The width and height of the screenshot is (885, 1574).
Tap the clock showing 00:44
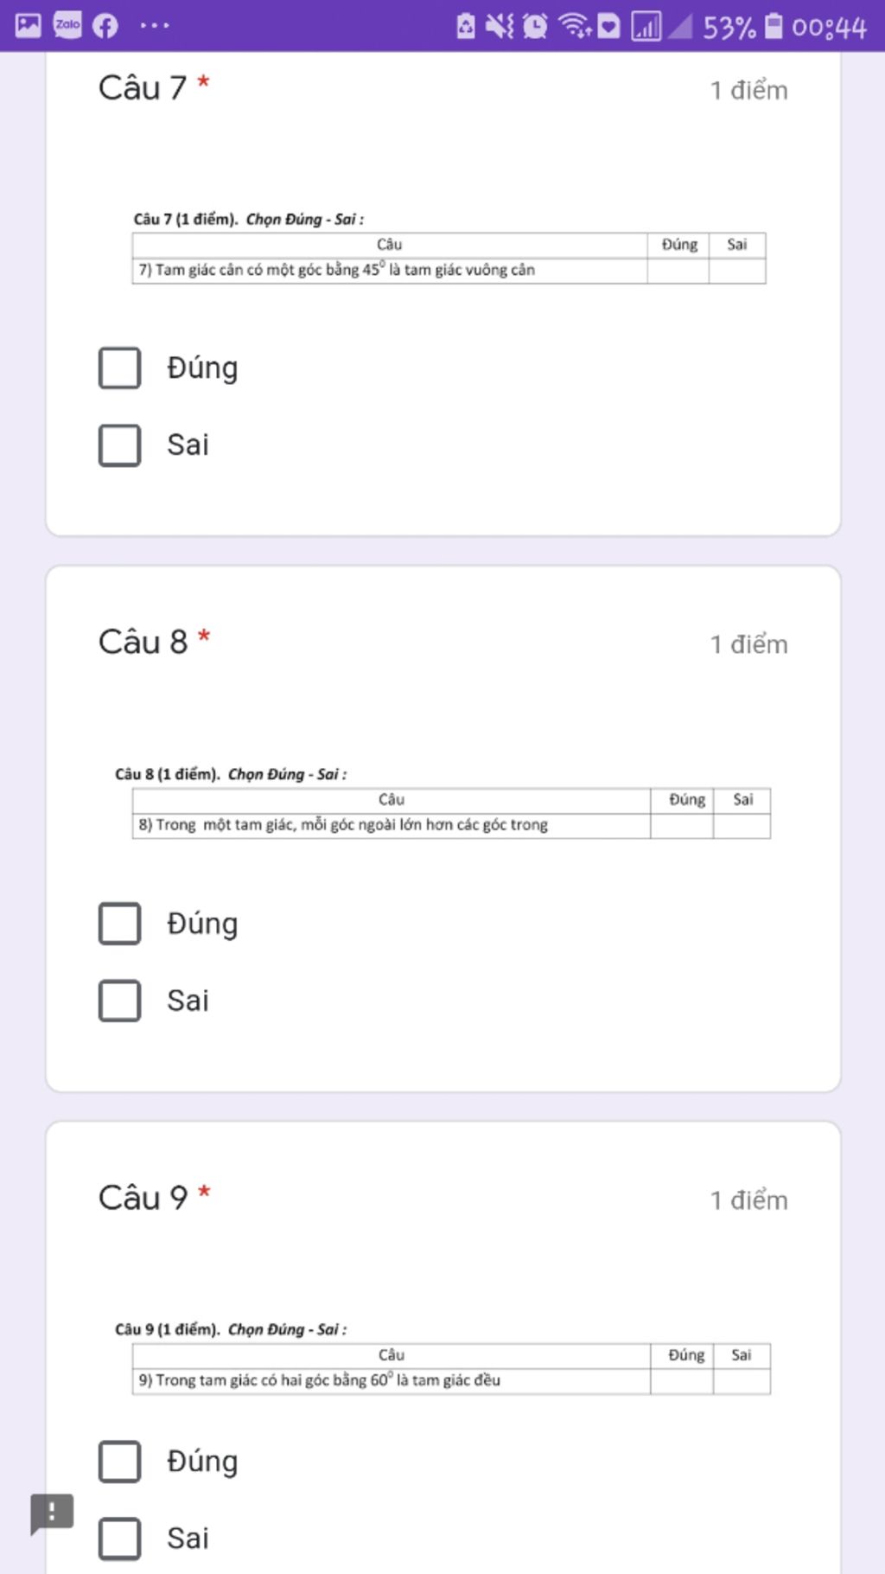click(x=829, y=27)
